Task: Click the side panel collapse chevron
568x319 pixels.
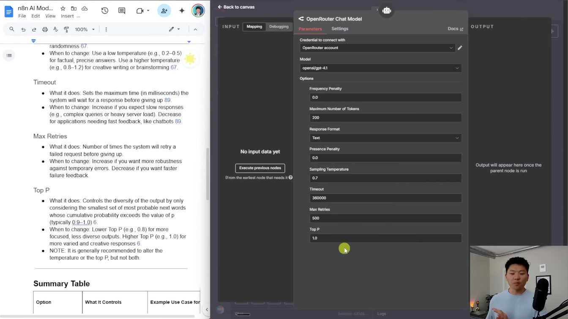Action: (x=207, y=310)
